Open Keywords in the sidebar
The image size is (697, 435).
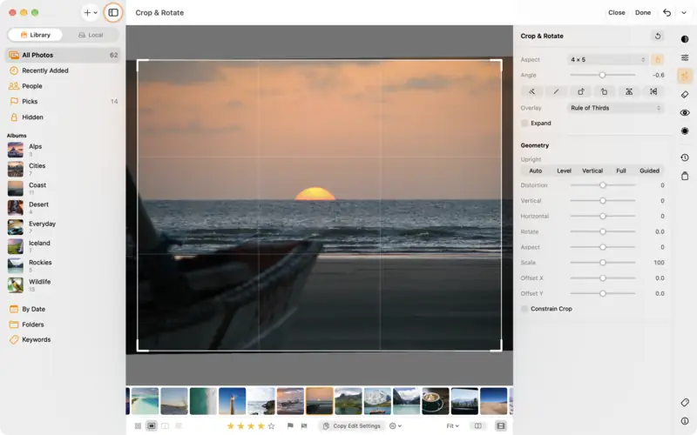coord(63,339)
